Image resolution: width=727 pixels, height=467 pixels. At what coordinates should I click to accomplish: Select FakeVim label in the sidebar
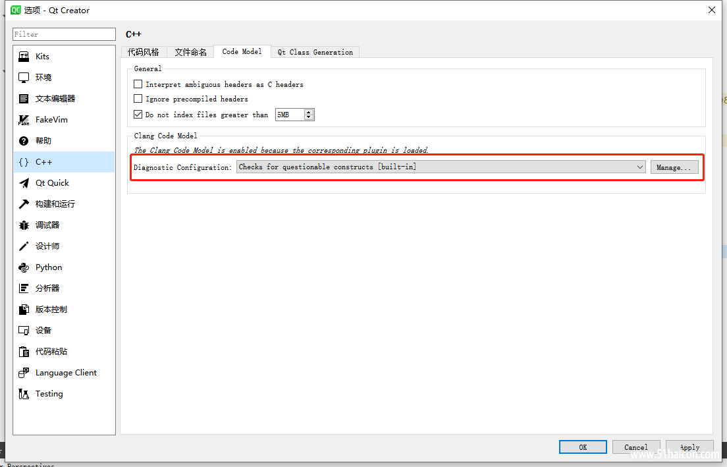pos(51,120)
